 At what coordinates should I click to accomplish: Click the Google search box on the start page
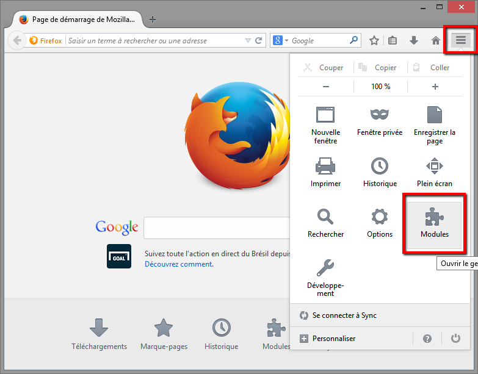(x=217, y=228)
